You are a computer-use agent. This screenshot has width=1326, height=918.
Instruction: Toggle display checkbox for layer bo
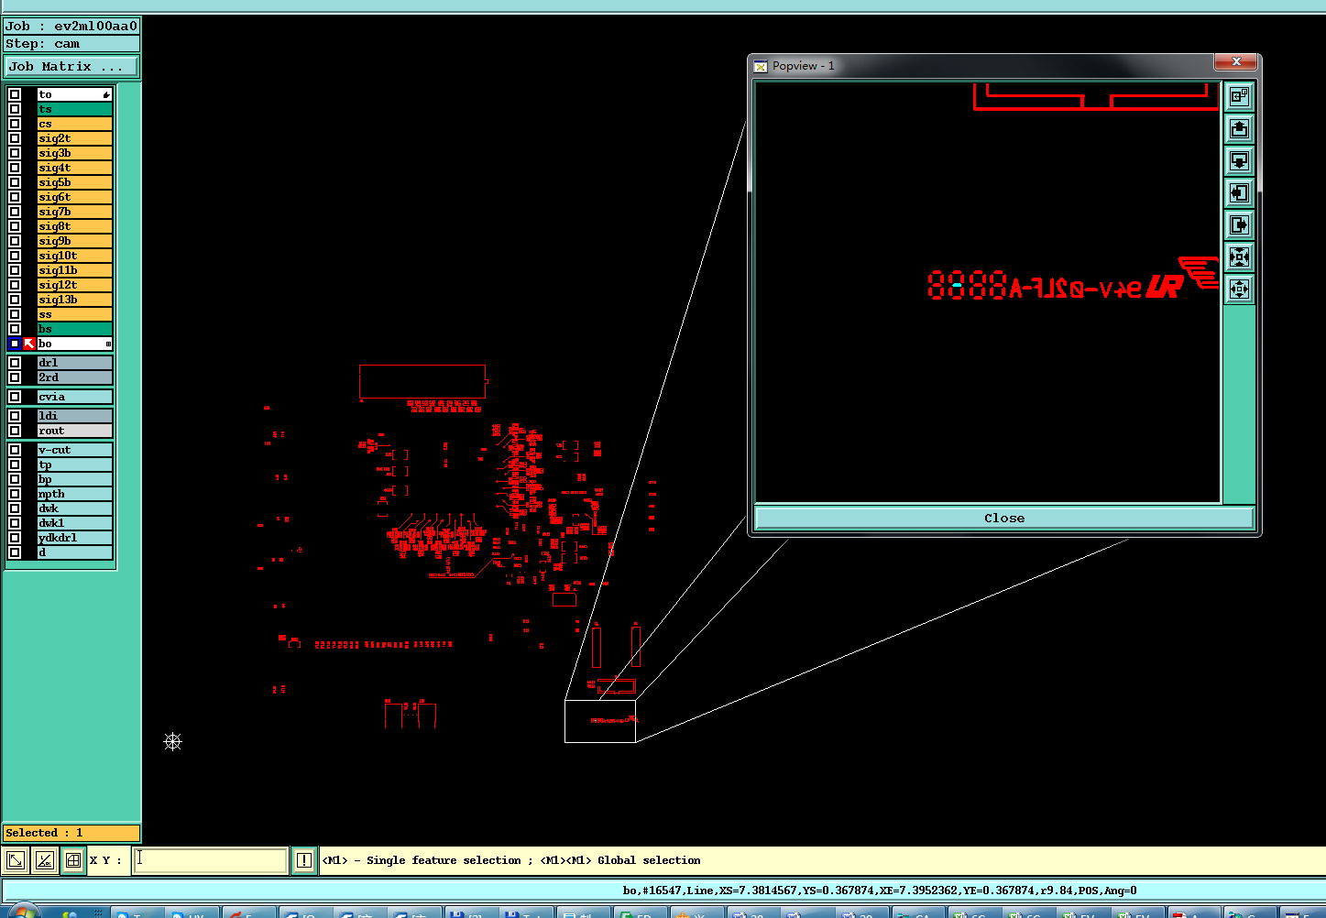coord(15,344)
